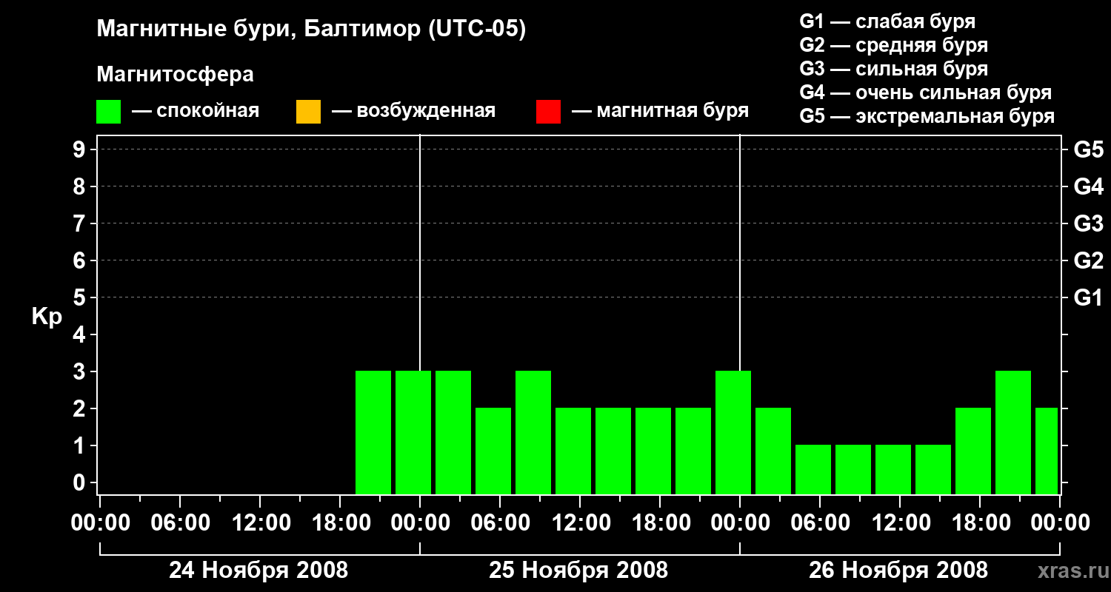Click the 06:00 time label of 24 Ноября

point(181,523)
